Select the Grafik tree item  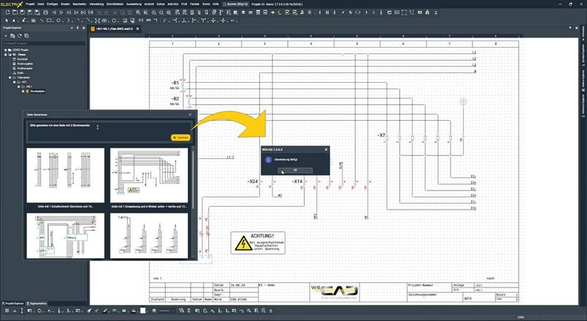(x=21, y=73)
